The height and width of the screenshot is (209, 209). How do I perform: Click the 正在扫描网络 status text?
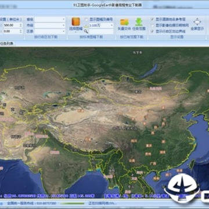pyautogui.click(x=102, y=203)
